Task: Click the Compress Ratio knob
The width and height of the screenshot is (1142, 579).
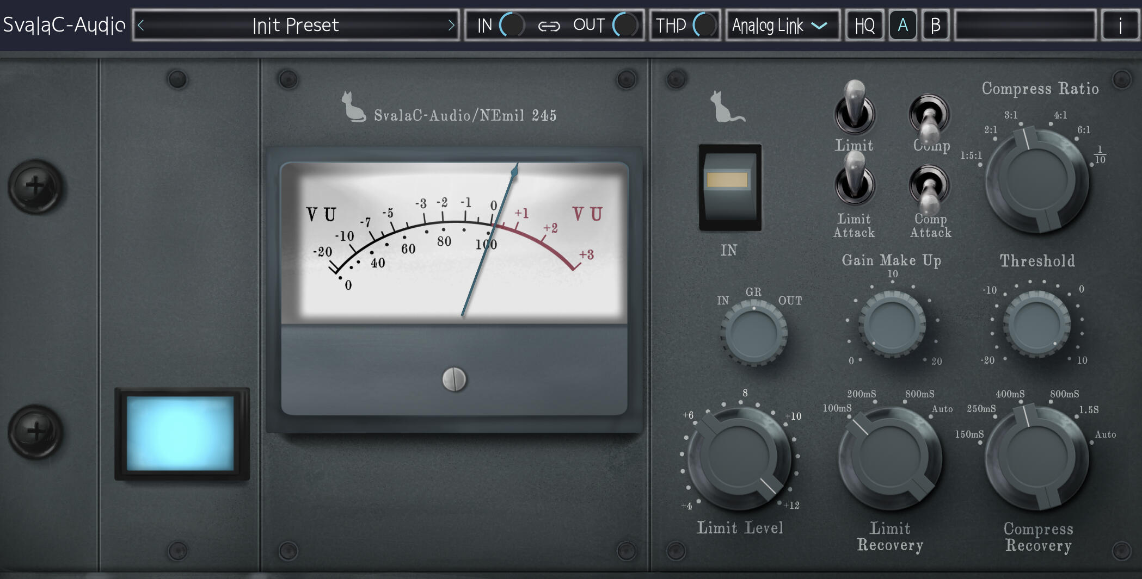Action: [x=1037, y=180]
